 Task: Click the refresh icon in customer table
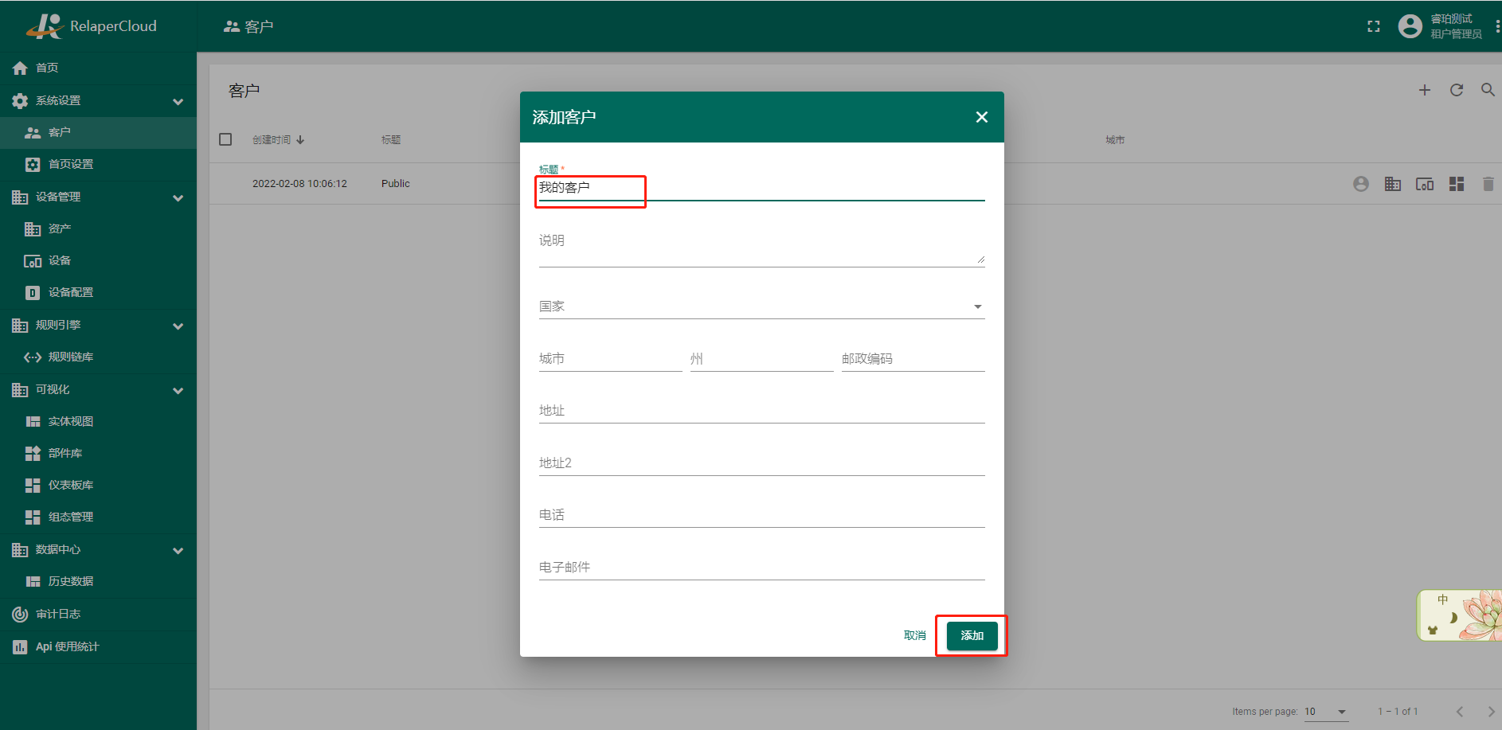pos(1457,90)
